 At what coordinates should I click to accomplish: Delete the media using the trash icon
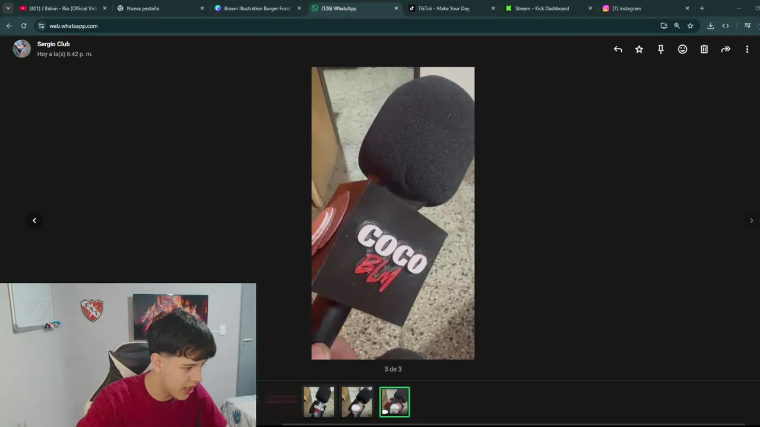point(704,49)
